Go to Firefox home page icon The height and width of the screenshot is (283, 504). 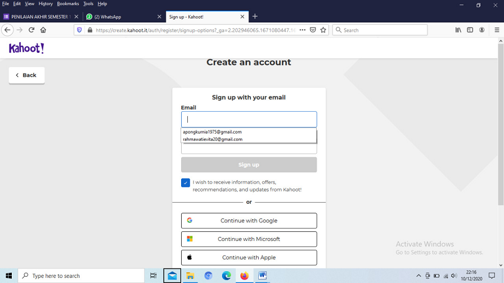click(x=43, y=30)
